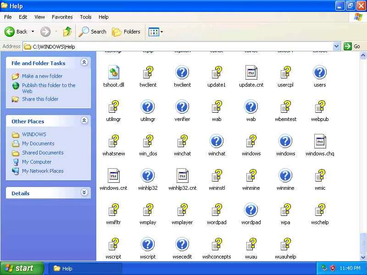Select the wuauhelp compiled help icon
Image resolution: width=367 pixels, height=275 pixels.
click(x=285, y=244)
